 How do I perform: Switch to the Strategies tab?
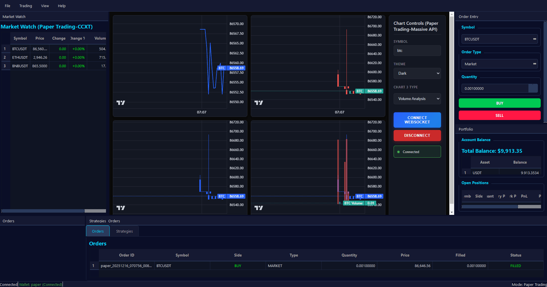click(x=124, y=231)
